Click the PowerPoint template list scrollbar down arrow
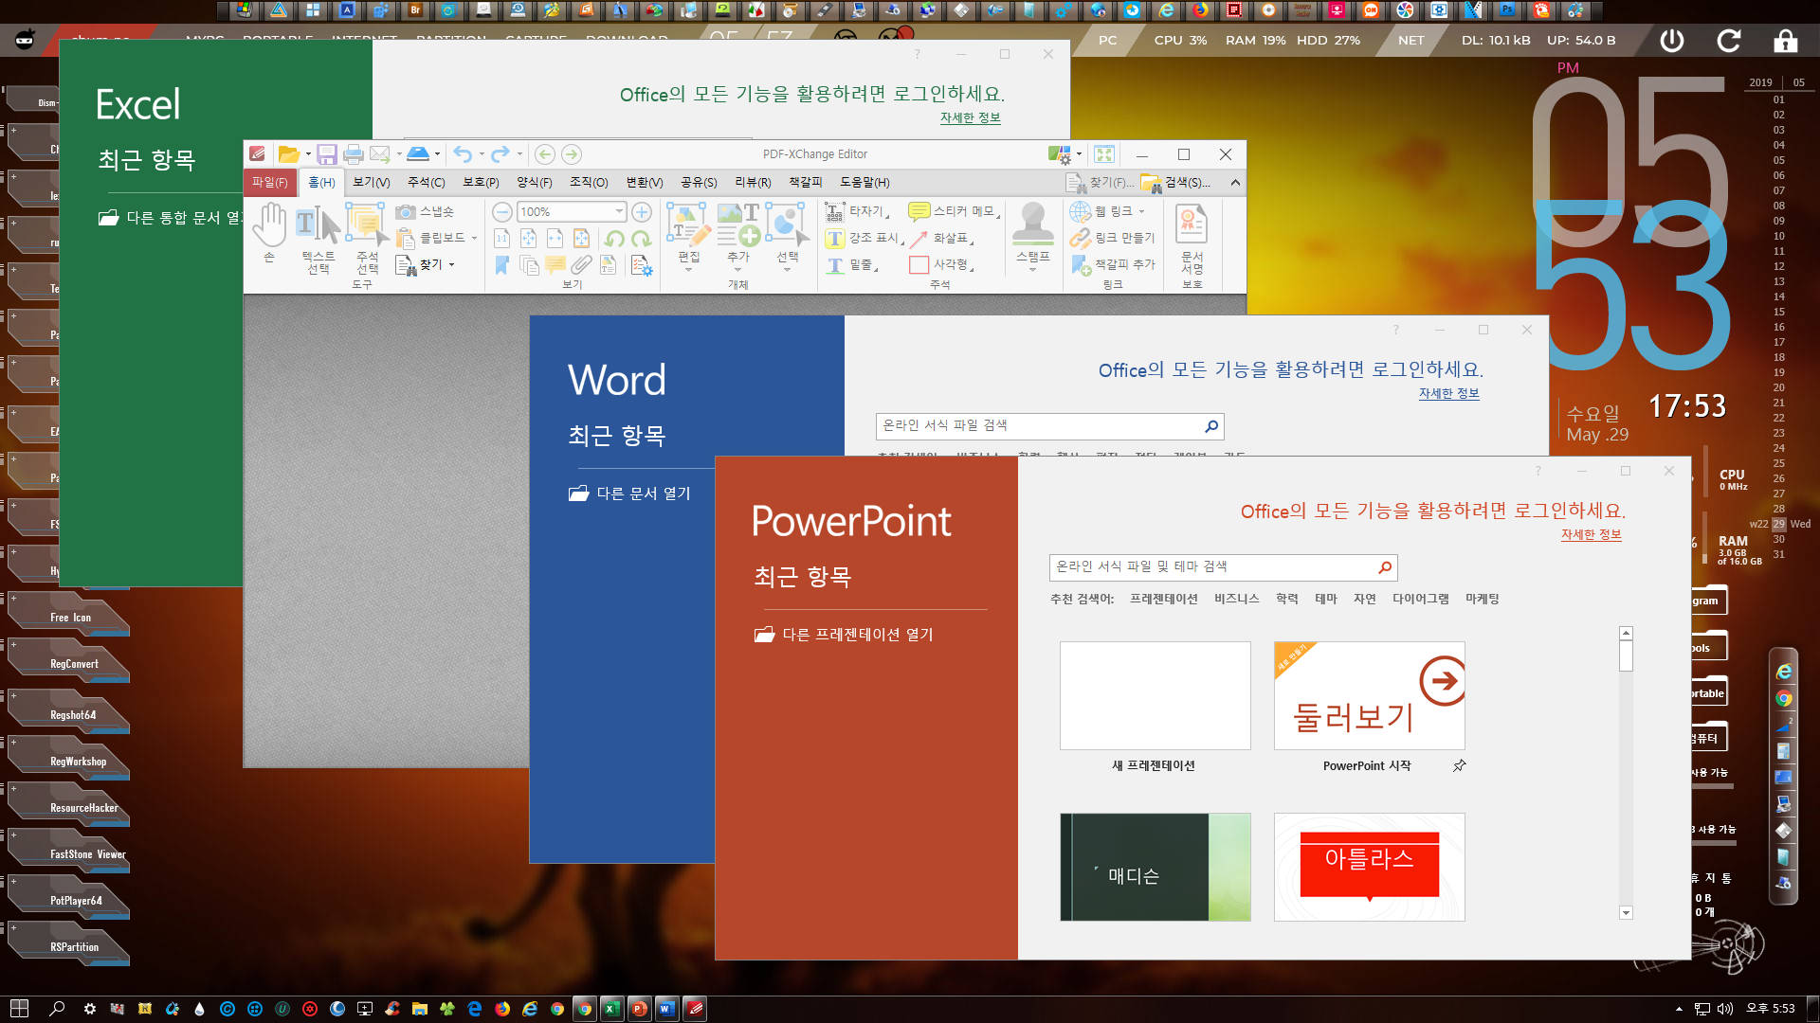Viewport: 1820px width, 1023px height. point(1626,913)
